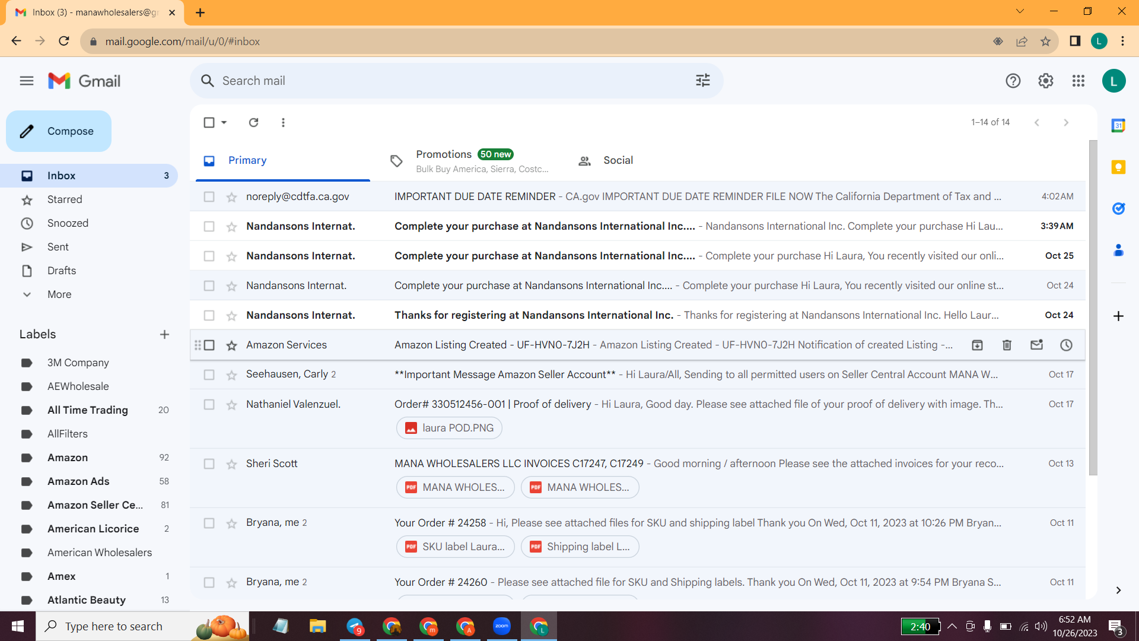
Task: Get add-ons with the plus icon
Action: pos(1118,316)
